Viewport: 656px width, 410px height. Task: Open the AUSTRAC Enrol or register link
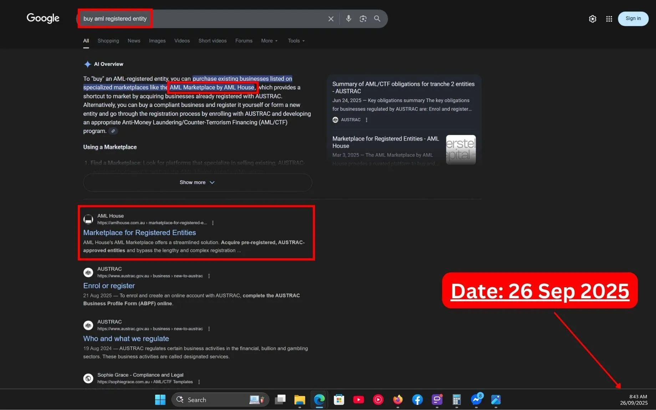[x=109, y=285]
